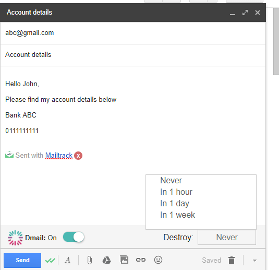279x270 pixels.
Task: Click the Mailtrack double-check tracking icon
Action: (x=50, y=261)
